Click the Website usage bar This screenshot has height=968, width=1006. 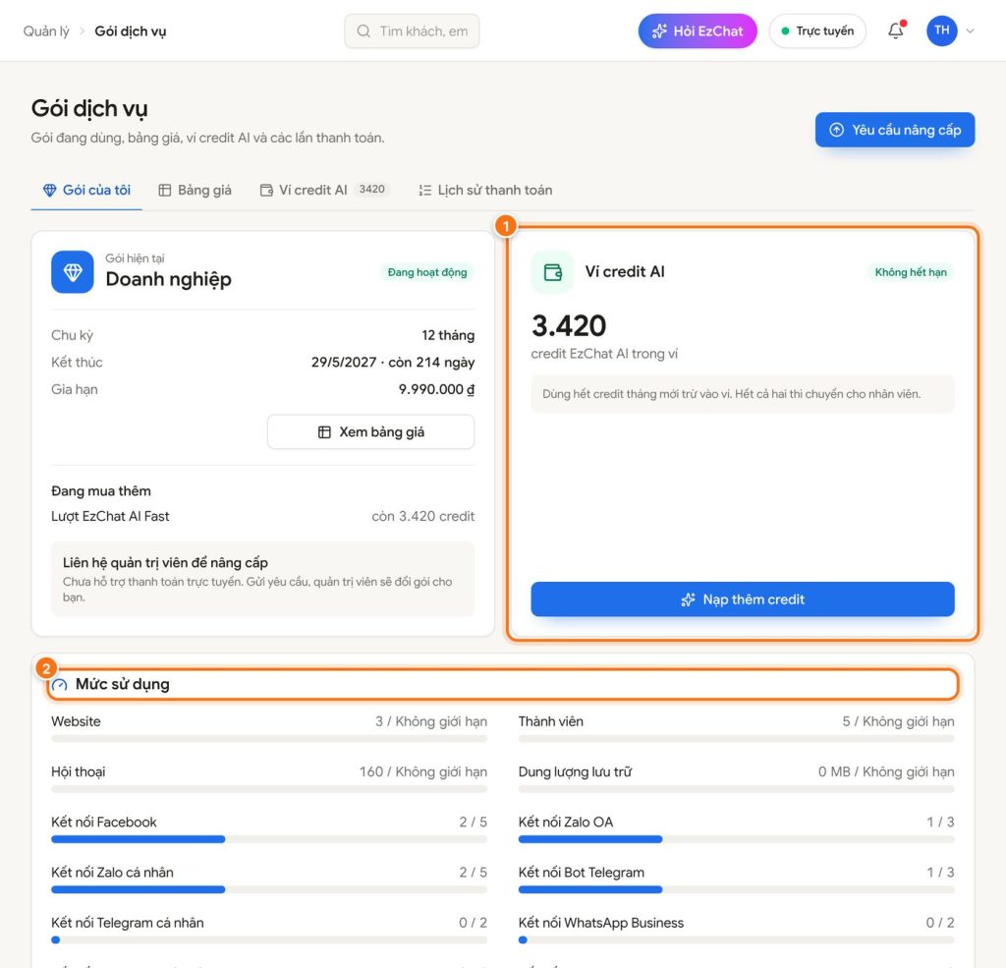pyautogui.click(x=269, y=739)
